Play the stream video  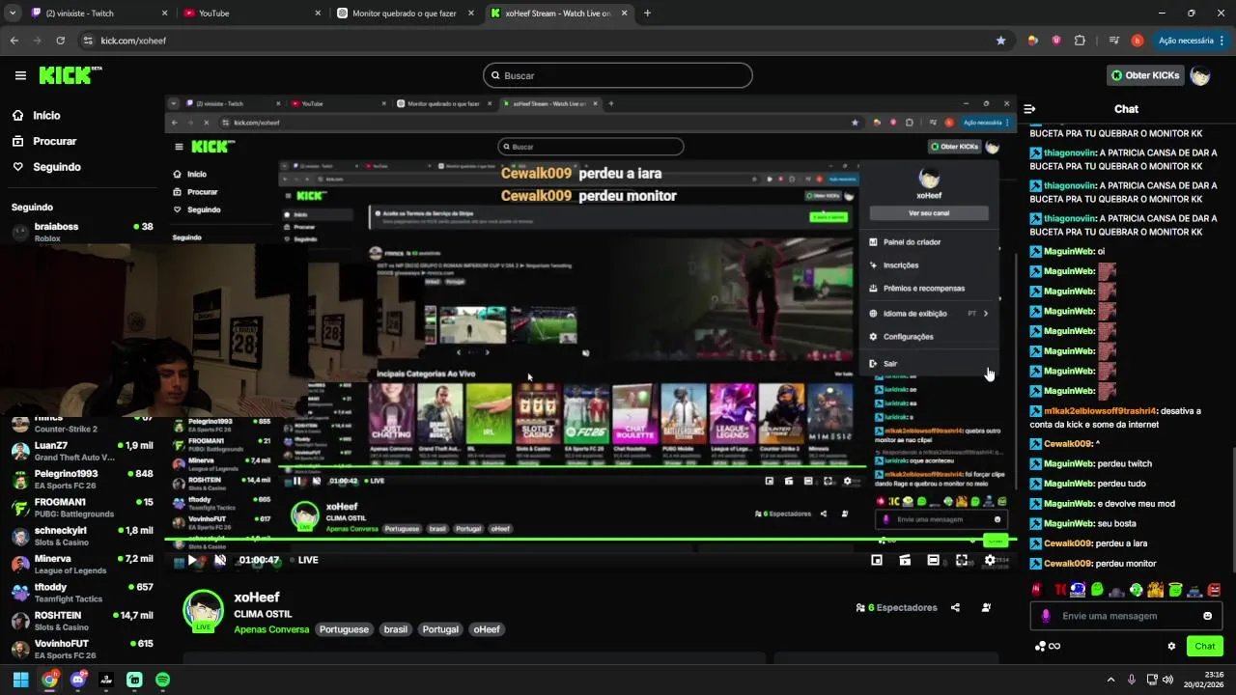[x=192, y=560]
